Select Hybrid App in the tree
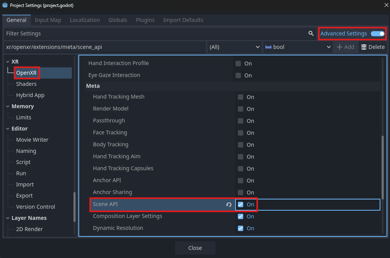 click(x=30, y=95)
